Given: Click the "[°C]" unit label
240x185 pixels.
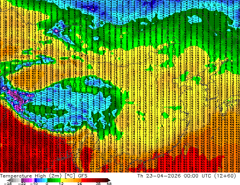Looking at the screenshot, I should (x=70, y=176).
